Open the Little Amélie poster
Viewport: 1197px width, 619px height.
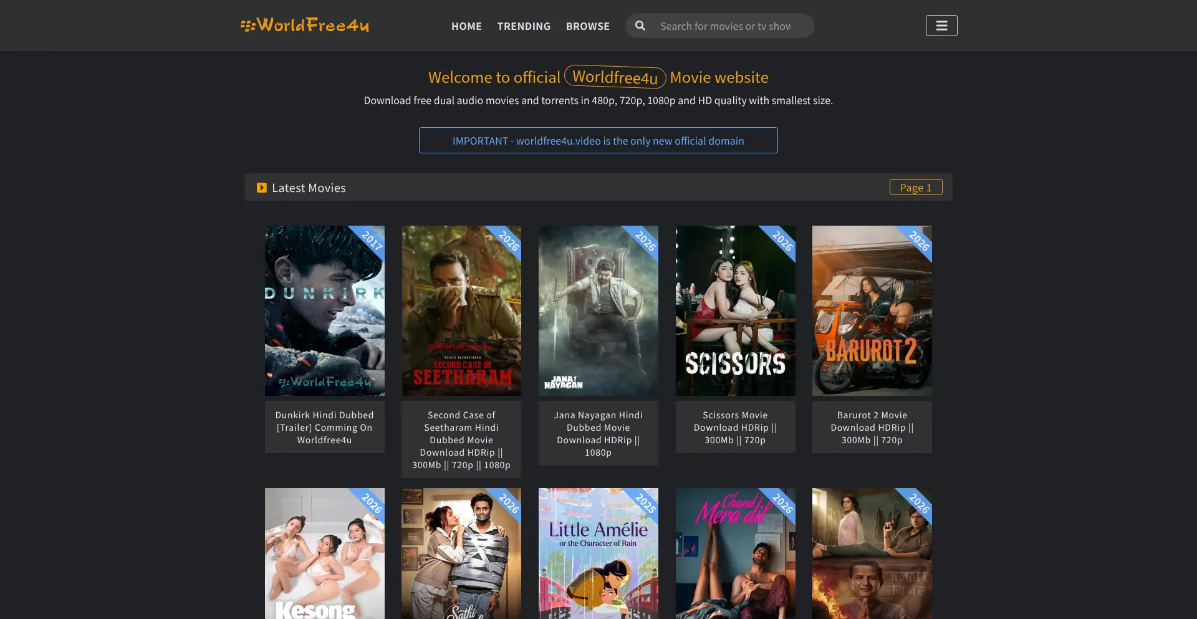(x=598, y=554)
